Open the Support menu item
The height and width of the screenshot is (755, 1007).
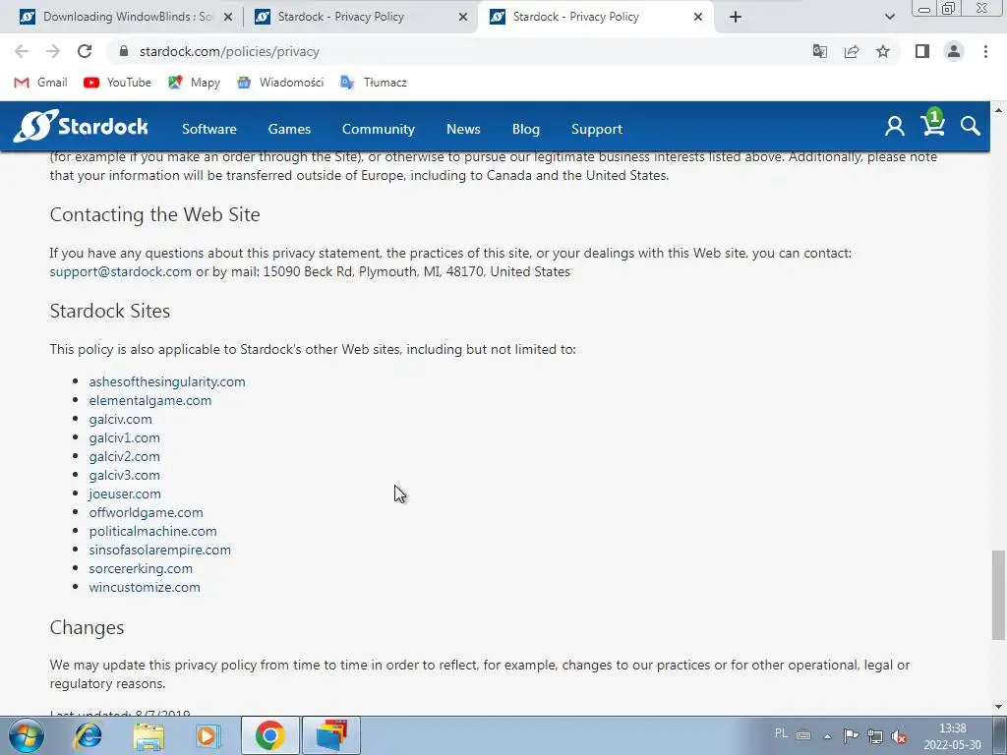[597, 129]
